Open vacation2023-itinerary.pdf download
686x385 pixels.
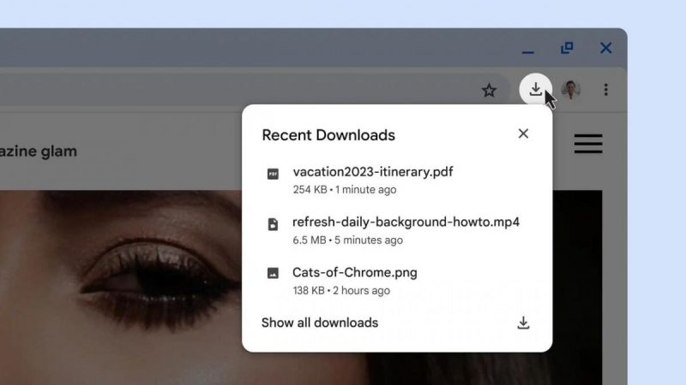373,172
